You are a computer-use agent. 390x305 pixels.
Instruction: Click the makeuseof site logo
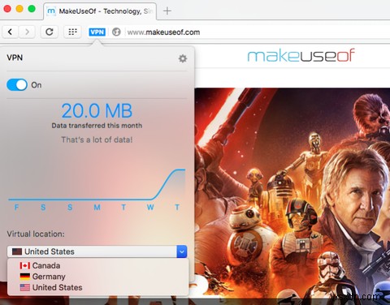pyautogui.click(x=301, y=56)
